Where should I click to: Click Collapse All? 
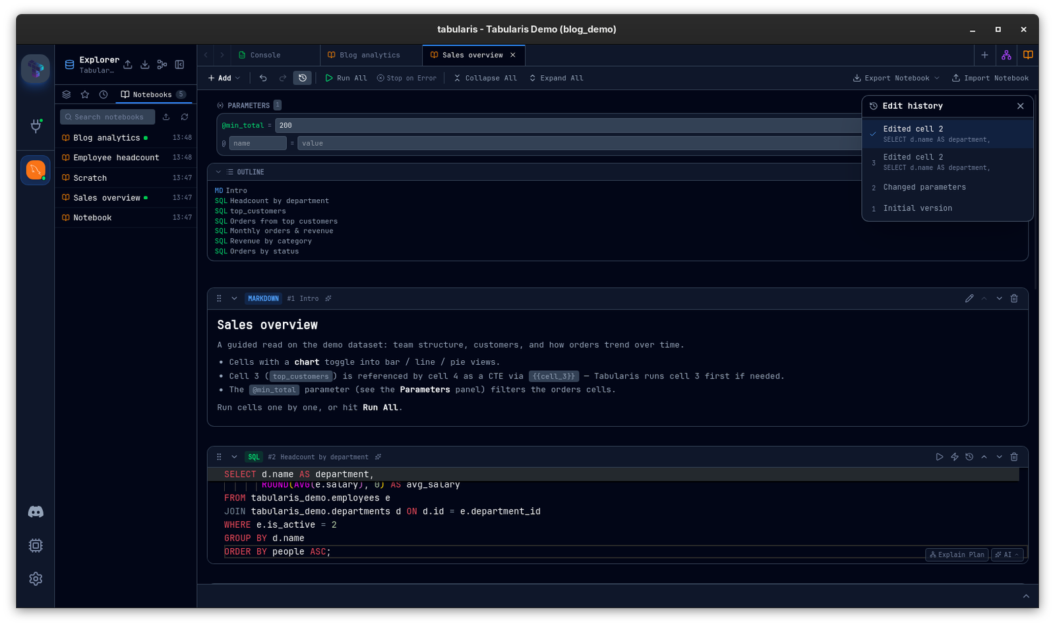pyautogui.click(x=485, y=78)
